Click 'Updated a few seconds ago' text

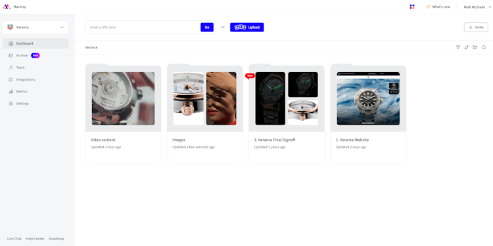[x=193, y=147]
